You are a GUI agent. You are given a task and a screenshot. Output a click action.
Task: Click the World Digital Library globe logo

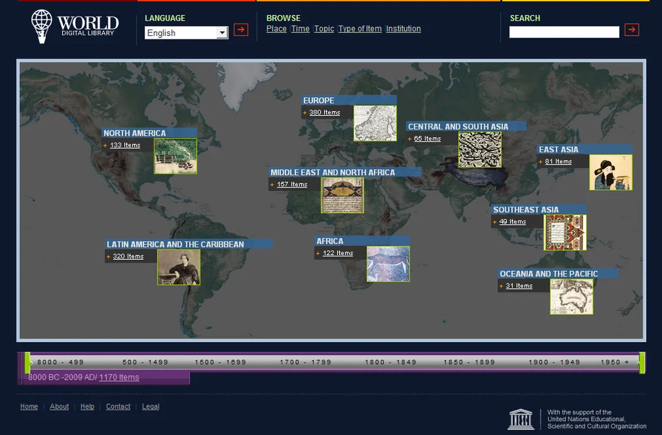43,26
